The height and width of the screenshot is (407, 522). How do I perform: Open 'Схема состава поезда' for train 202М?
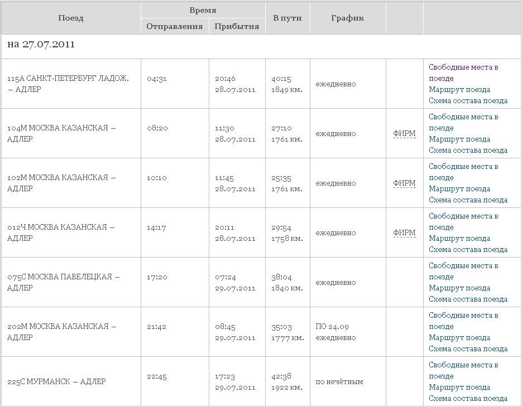(x=468, y=349)
